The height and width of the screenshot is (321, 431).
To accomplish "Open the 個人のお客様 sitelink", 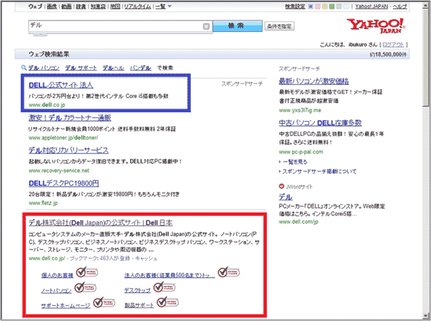I will 57,275.
